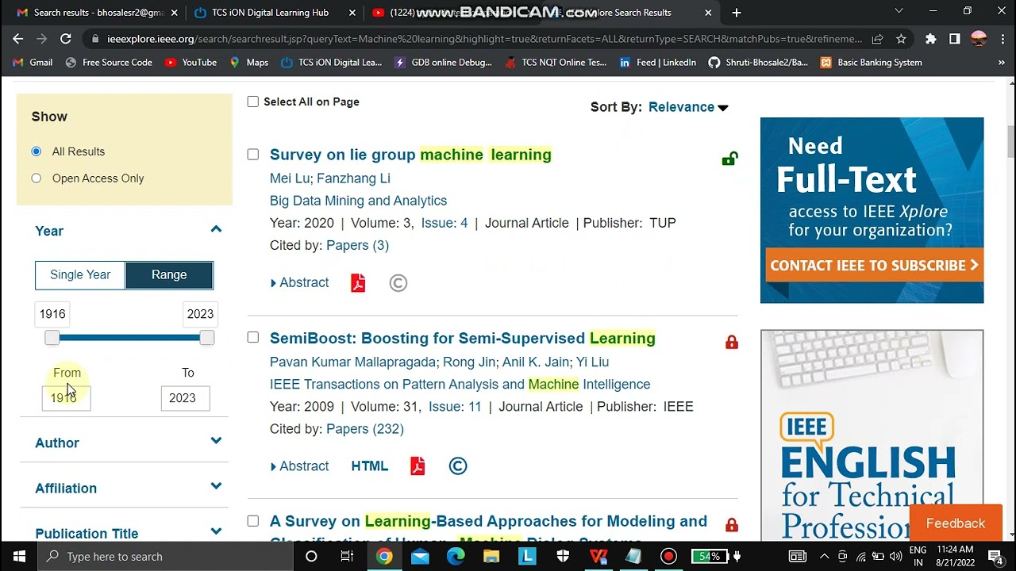
Task: Open Big Data Mining and Analytics link
Action: point(358,201)
